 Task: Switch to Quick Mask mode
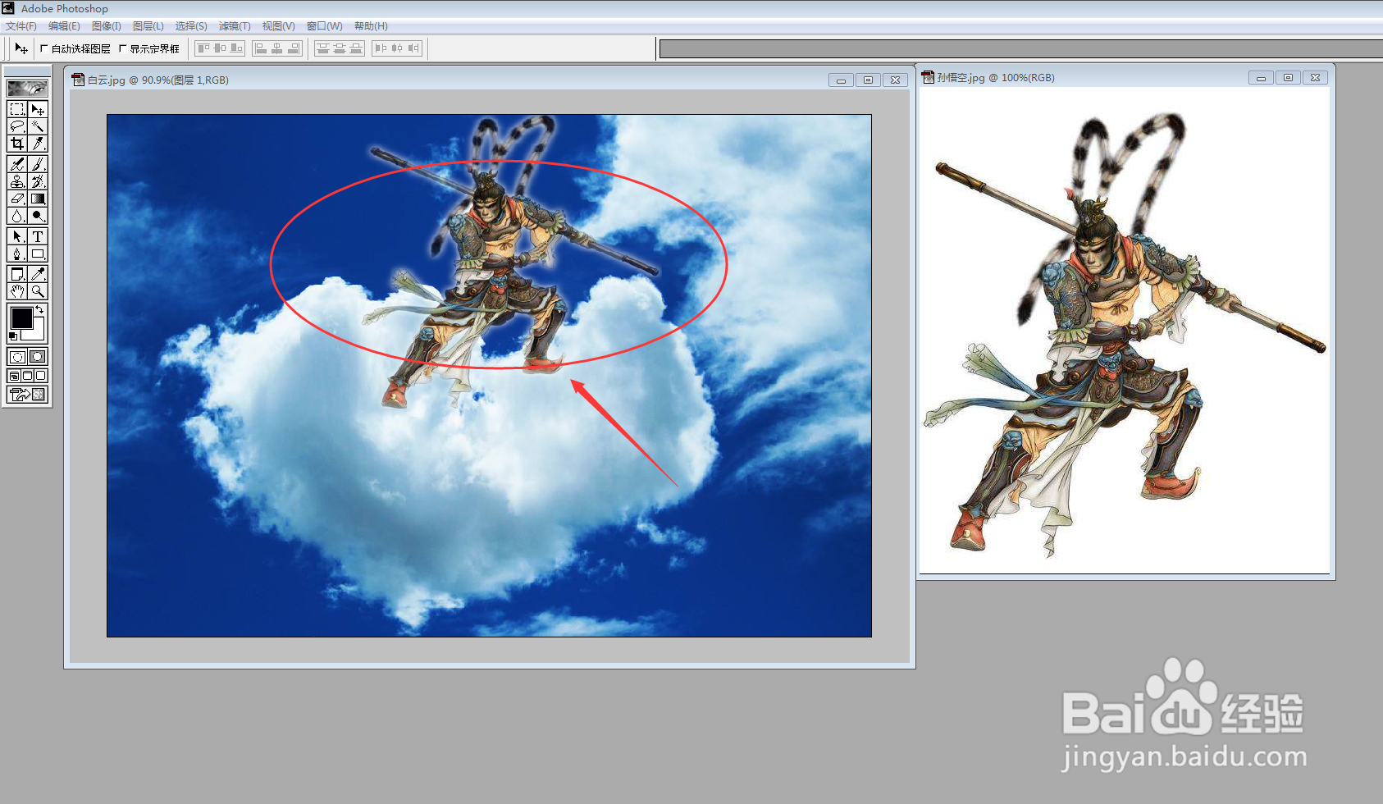point(38,357)
